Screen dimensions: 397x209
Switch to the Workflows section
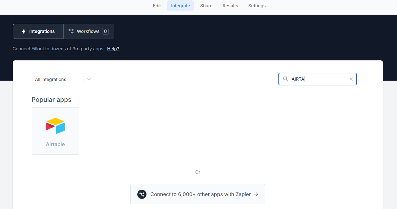click(88, 31)
